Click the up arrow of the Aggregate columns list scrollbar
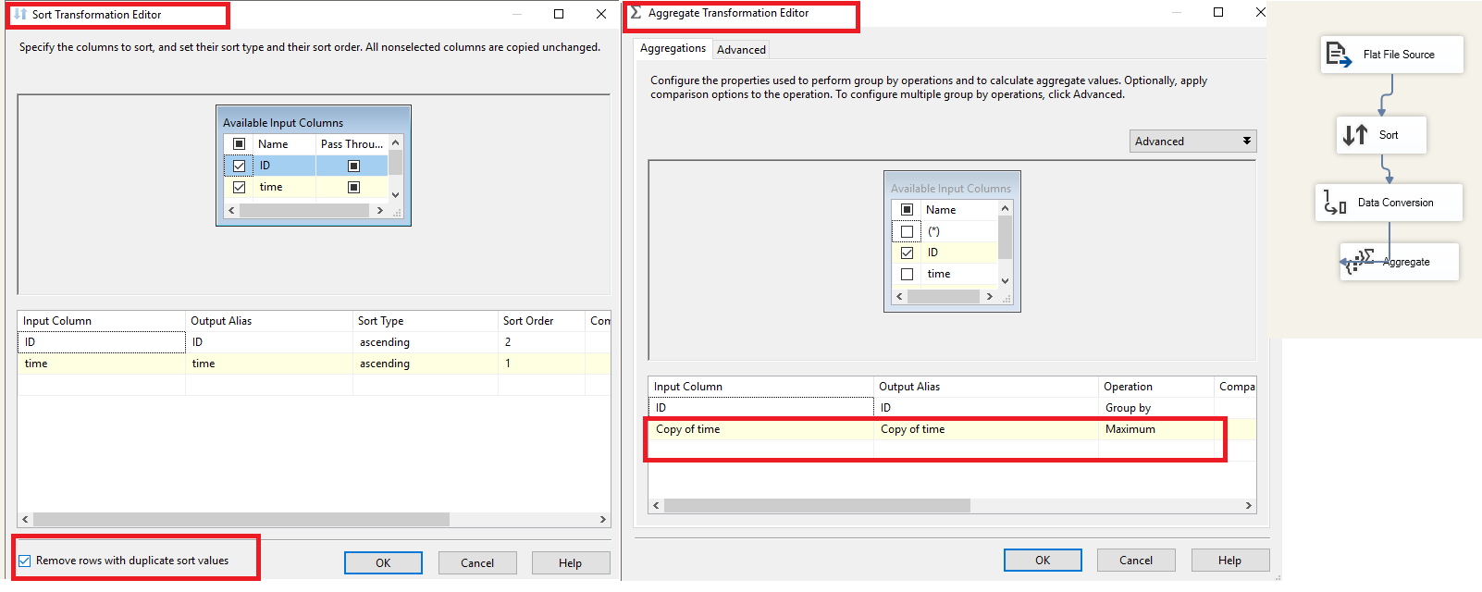The image size is (1482, 592). pyautogui.click(x=1005, y=209)
